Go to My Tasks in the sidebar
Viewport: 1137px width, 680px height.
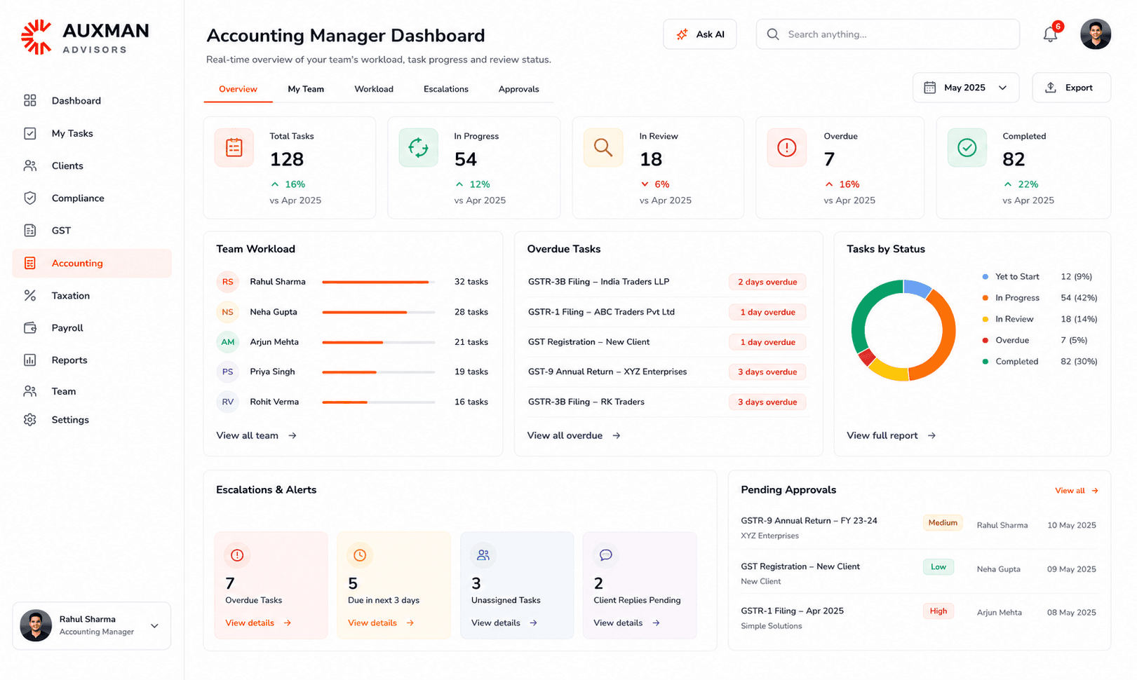coord(92,133)
